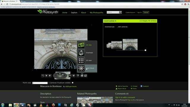
Task: Click 'Sign in to add a comment'
Action: (125, 97)
